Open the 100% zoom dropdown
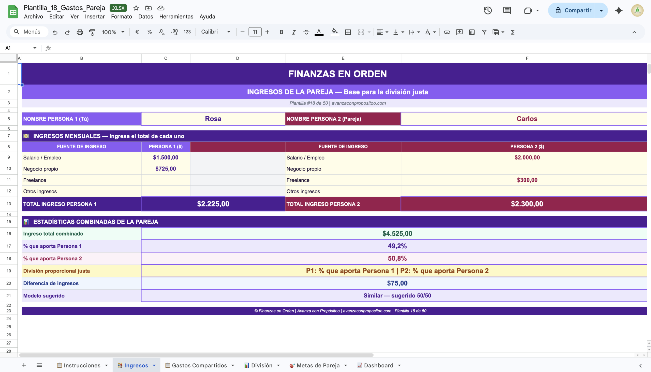Image resolution: width=651 pixels, height=372 pixels. point(113,32)
